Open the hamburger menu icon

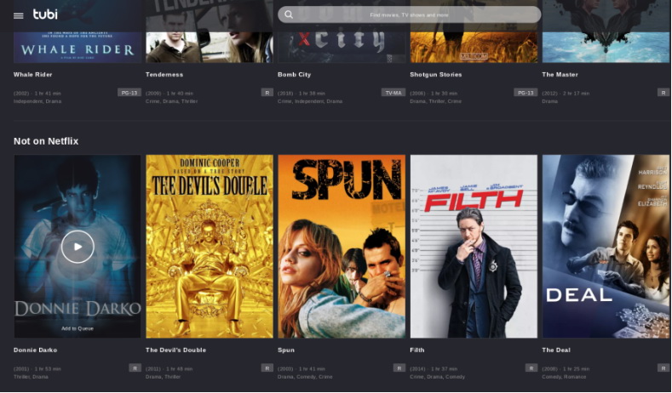(x=19, y=16)
